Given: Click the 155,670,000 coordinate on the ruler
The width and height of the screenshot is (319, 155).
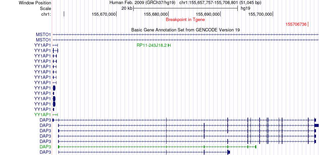Looking at the screenshot, I should [x=103, y=14].
